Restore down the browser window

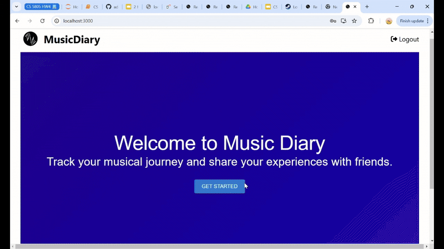412,7
